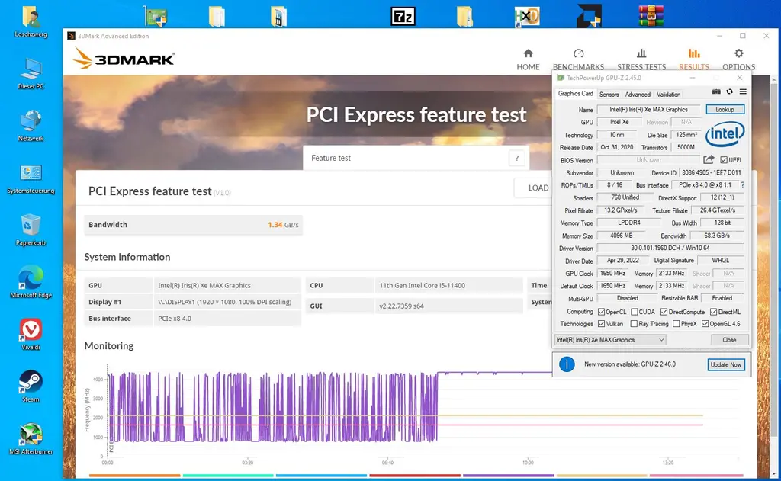
Task: Open Stress Tests in 3DMark
Action: [641, 59]
